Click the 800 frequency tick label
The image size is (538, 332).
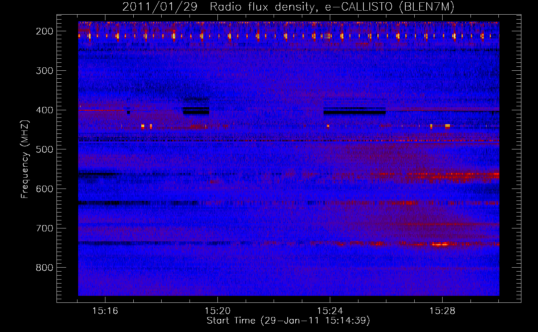pos(45,268)
